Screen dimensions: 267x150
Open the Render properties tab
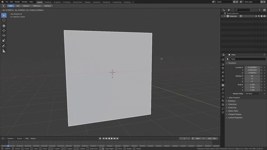click(223, 65)
